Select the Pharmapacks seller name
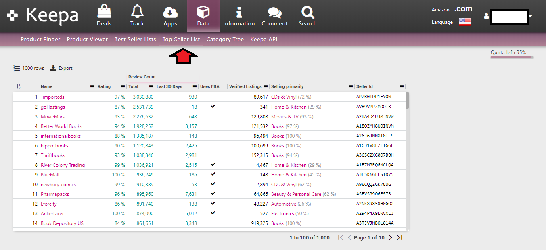546x250 pixels. click(55, 194)
